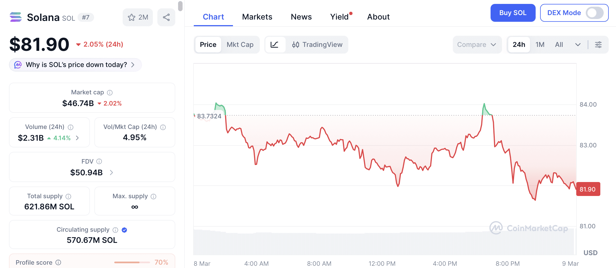Open 'Why is SOL's price down today?'

(x=76, y=65)
